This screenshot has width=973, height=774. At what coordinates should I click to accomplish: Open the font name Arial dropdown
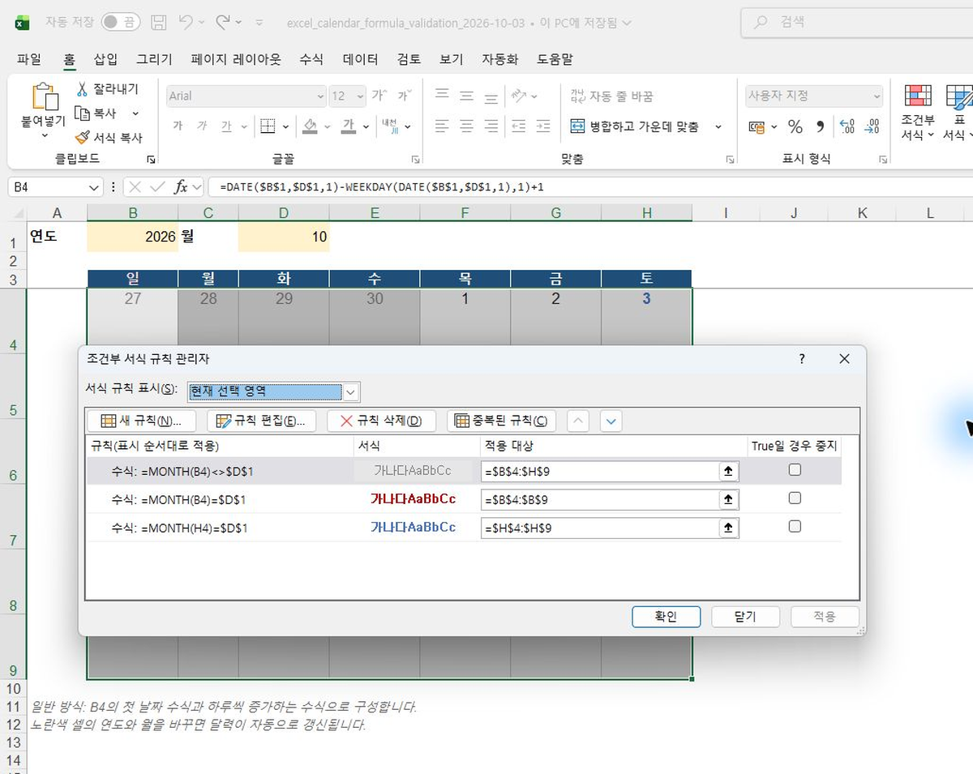point(319,96)
